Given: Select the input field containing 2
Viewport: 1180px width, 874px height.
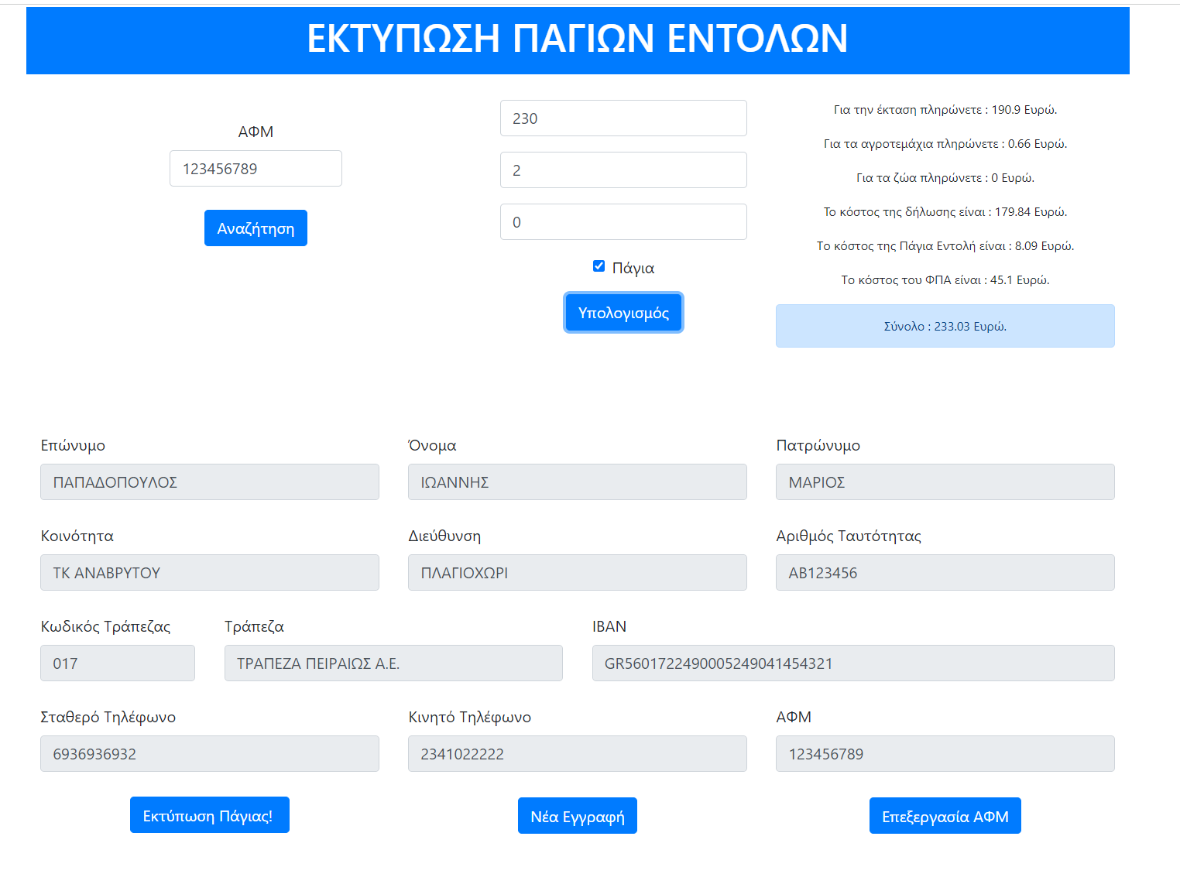Looking at the screenshot, I should pos(623,170).
